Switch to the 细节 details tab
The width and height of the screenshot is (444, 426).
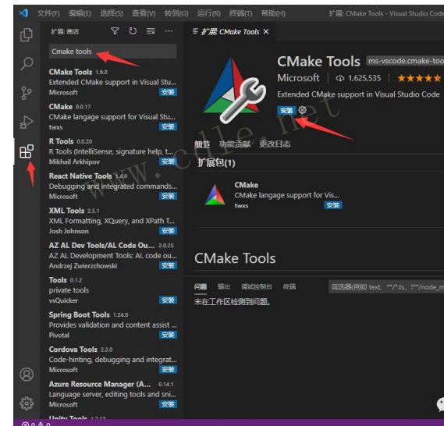[x=202, y=144]
